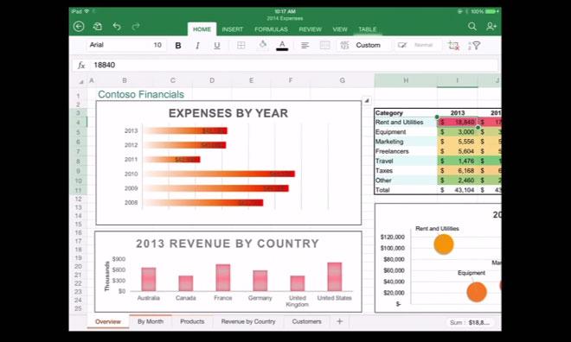Viewport: 571px width, 342px height.
Task: Open the search magnifier icon
Action: coord(472,26)
